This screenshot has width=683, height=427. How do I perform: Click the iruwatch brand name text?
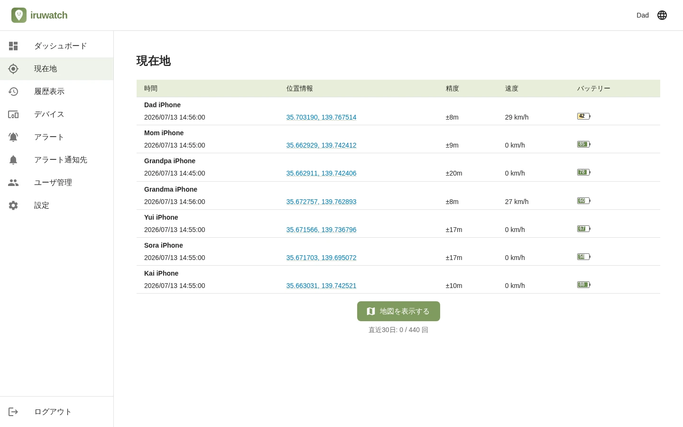pyautogui.click(x=49, y=15)
